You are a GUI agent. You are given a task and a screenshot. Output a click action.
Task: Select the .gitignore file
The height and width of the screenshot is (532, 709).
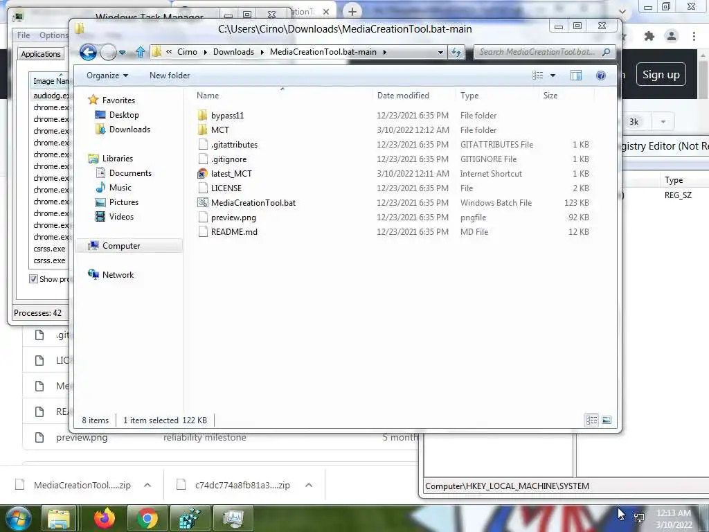pyautogui.click(x=228, y=159)
